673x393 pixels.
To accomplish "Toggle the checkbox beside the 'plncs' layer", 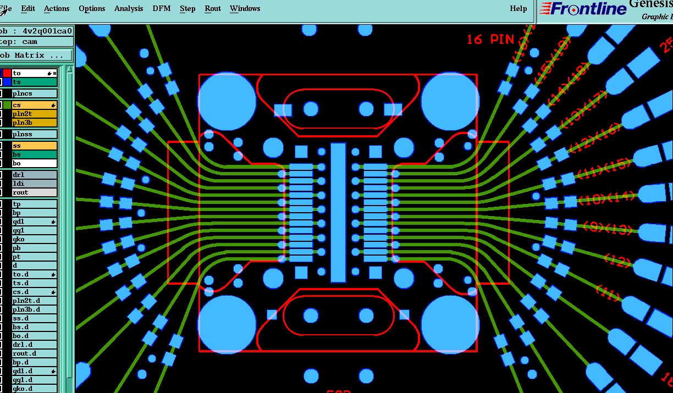I will pyautogui.click(x=1, y=93).
